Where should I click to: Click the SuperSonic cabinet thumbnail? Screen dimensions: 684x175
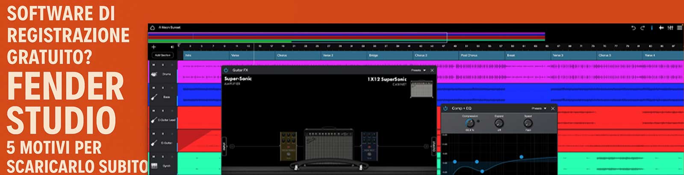pos(422,89)
